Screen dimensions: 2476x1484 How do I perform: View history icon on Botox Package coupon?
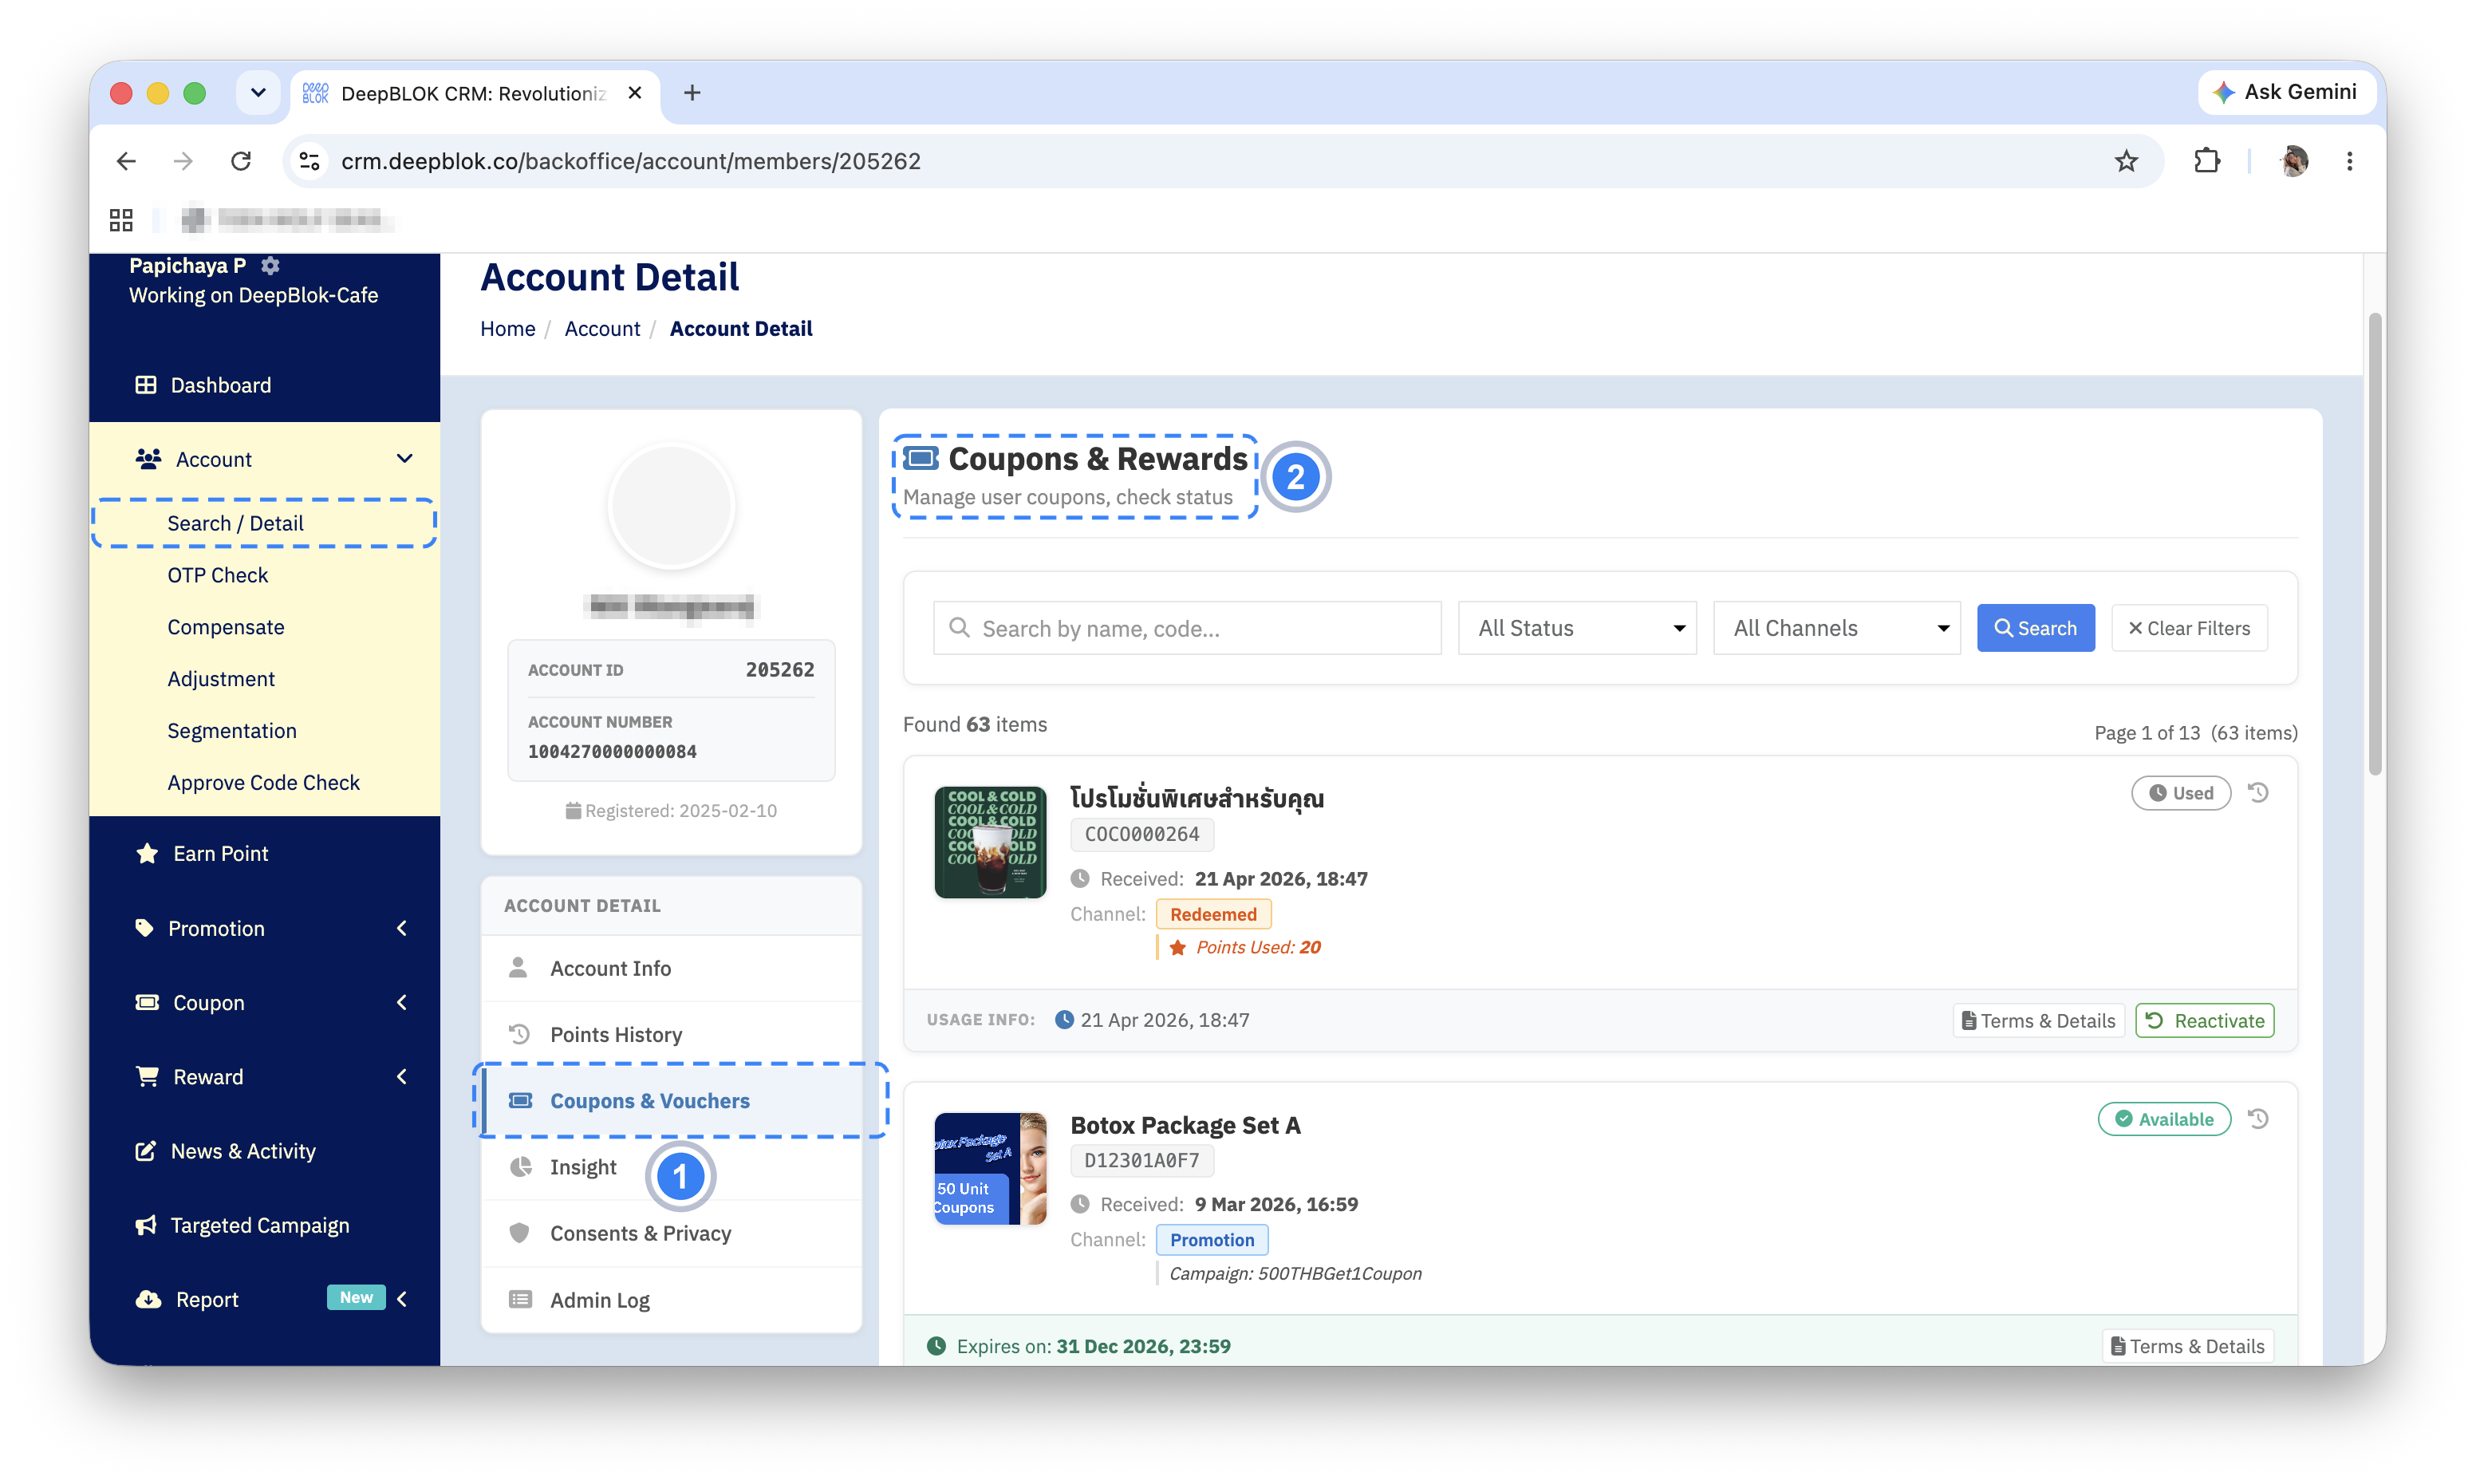point(2258,1119)
